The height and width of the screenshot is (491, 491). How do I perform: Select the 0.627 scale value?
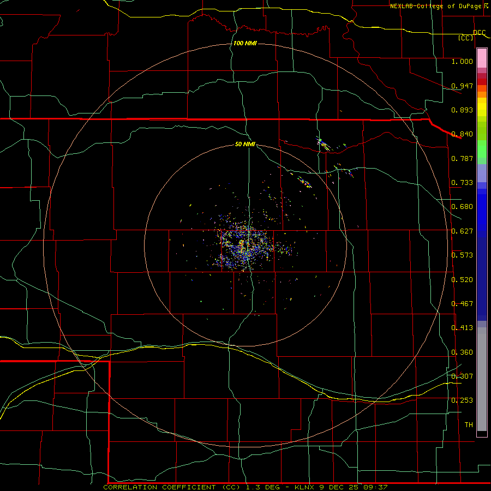462,231
